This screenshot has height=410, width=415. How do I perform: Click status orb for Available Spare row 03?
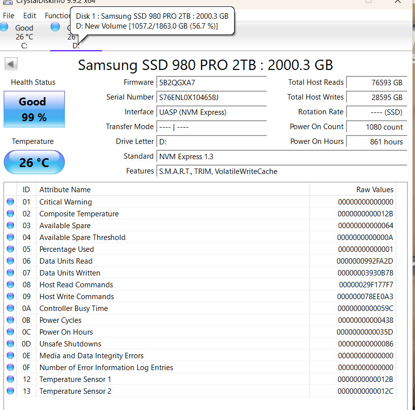tap(10, 225)
